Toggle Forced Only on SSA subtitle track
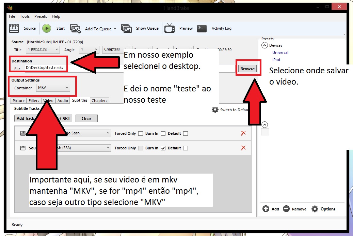 [141, 148]
